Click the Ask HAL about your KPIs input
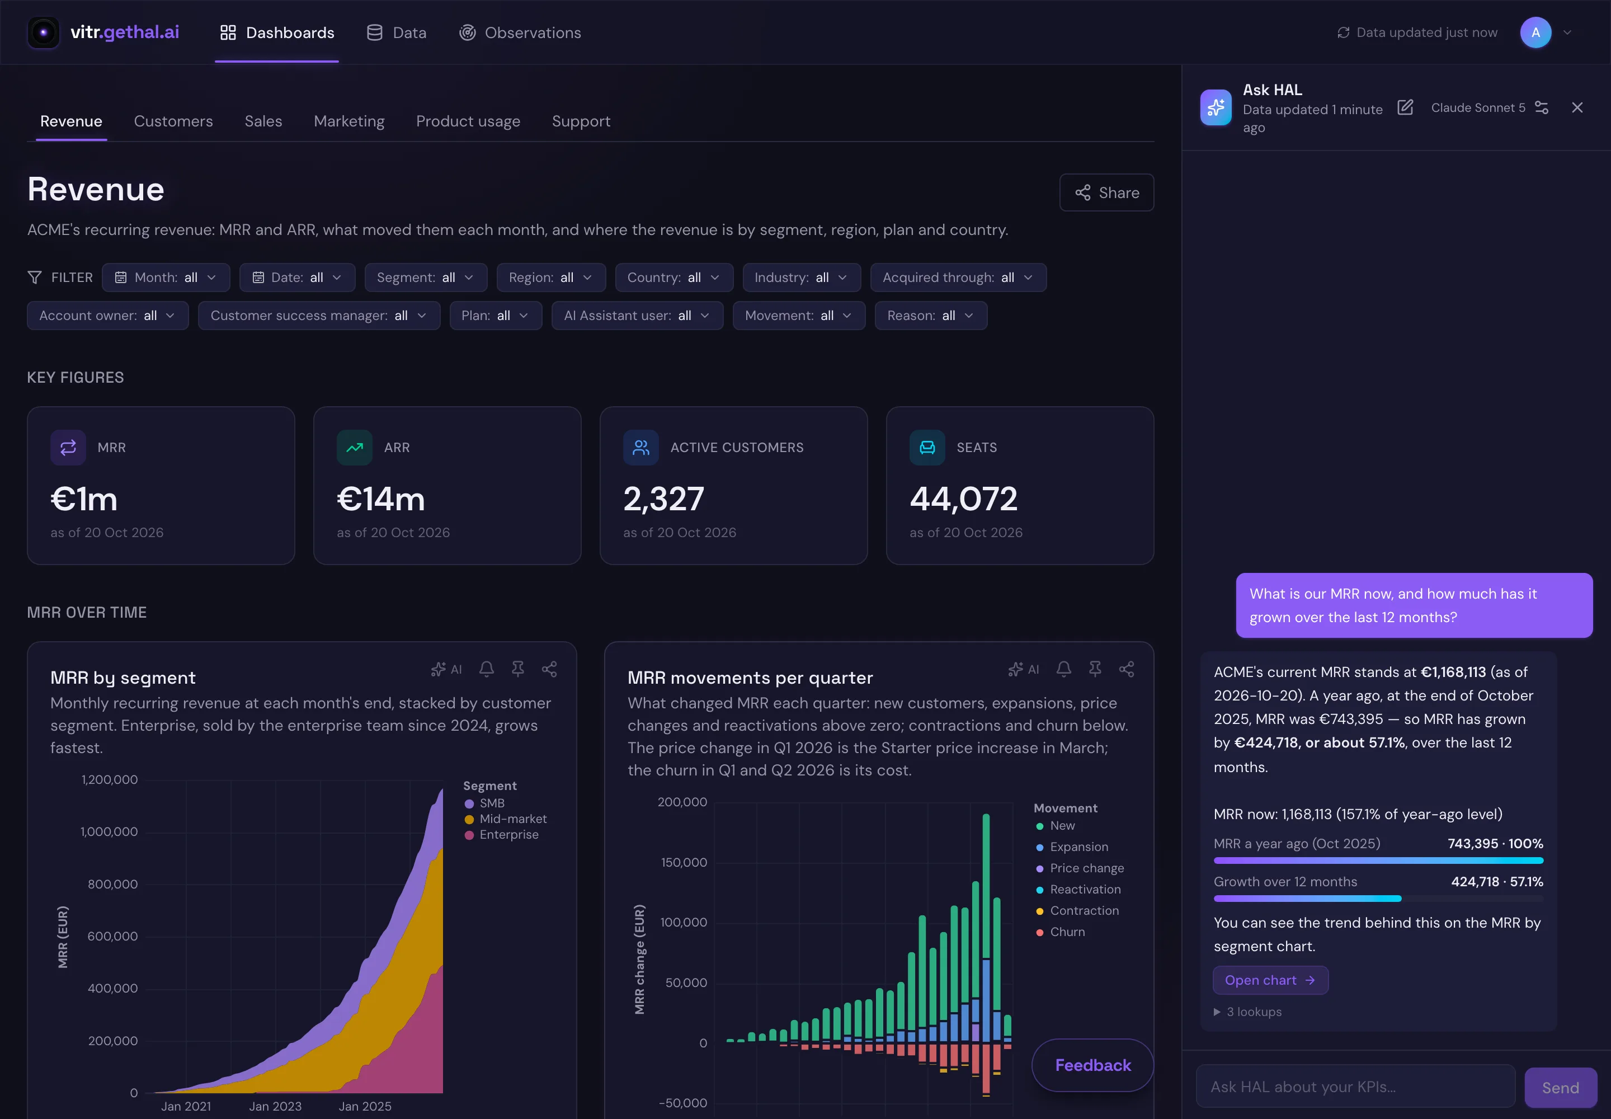 [x=1356, y=1087]
